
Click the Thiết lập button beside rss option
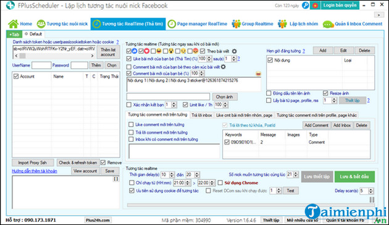click(353, 100)
